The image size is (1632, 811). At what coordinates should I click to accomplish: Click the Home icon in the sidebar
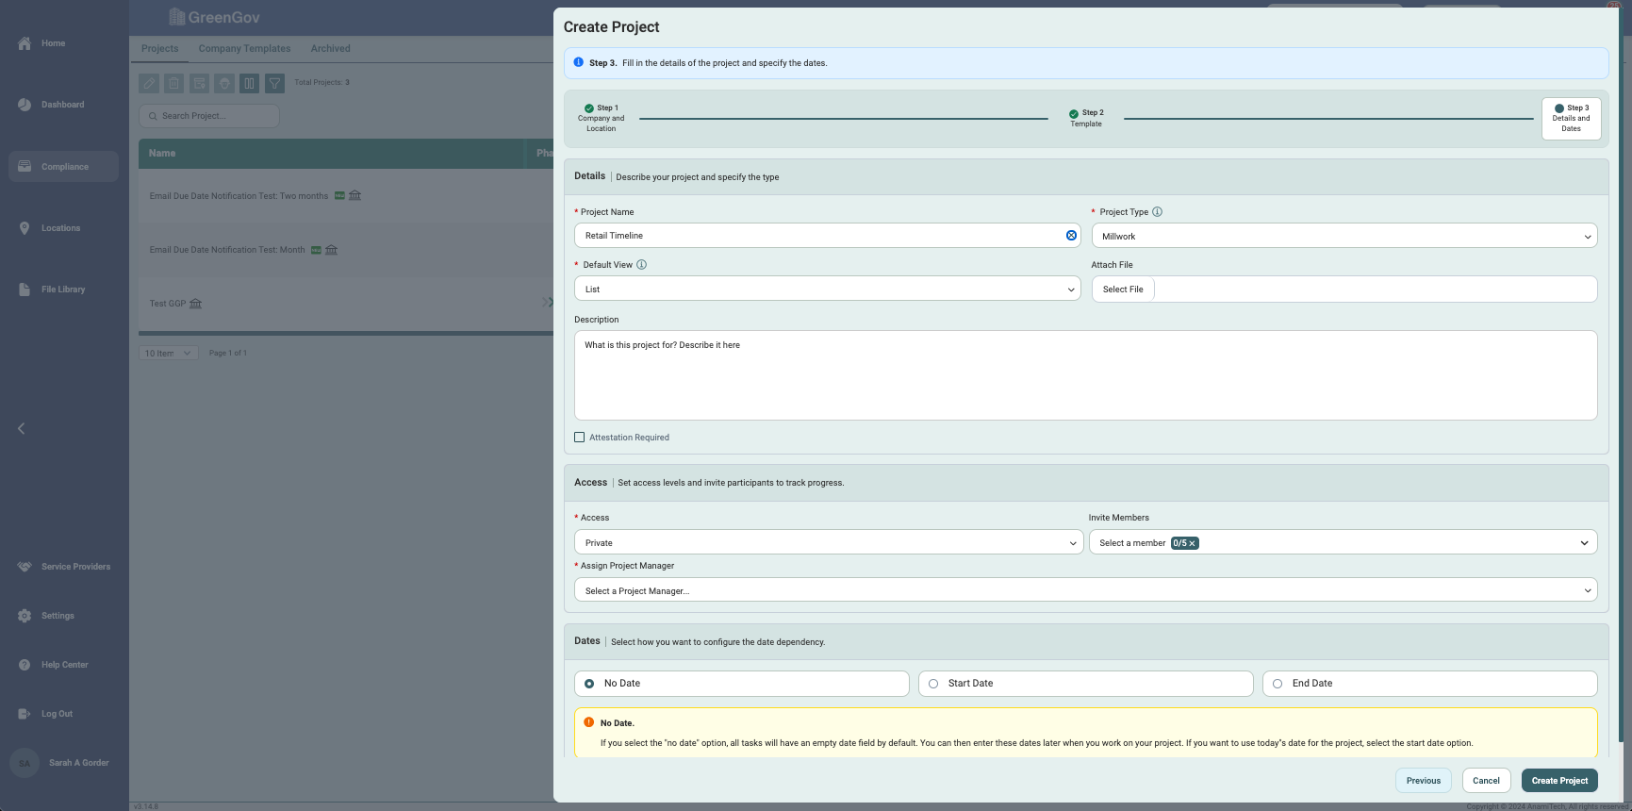click(25, 43)
